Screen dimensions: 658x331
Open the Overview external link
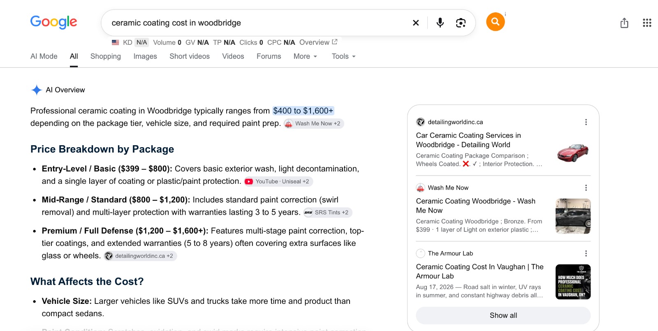318,42
